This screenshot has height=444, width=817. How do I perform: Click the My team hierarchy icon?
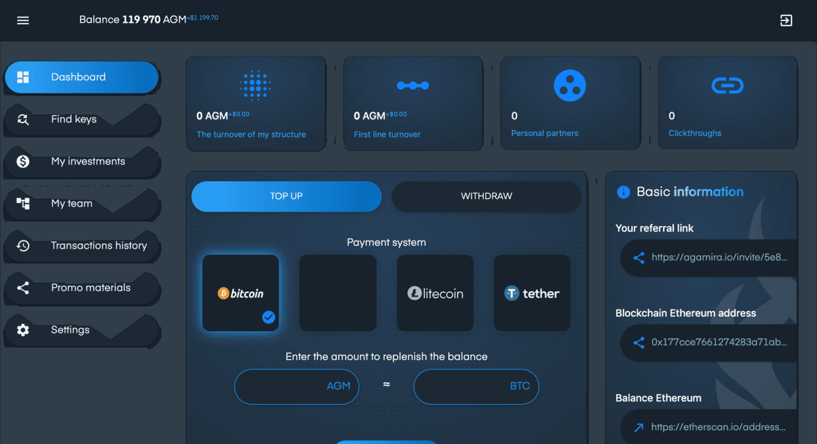click(23, 203)
